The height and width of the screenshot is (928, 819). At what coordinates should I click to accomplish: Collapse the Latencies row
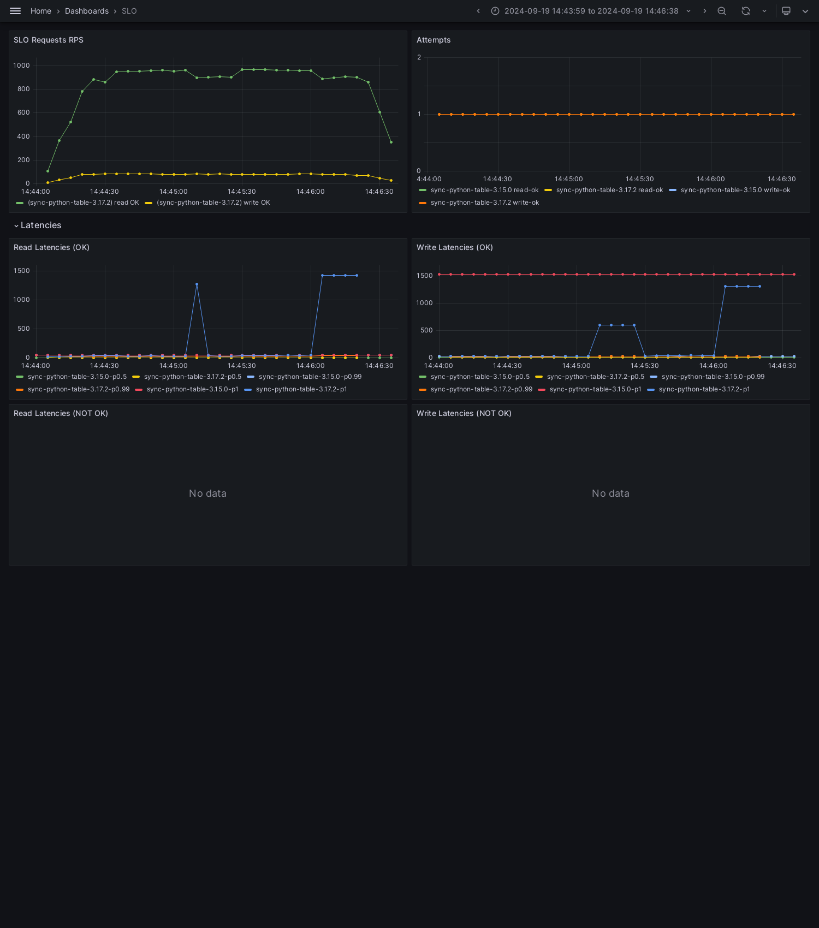tap(38, 225)
